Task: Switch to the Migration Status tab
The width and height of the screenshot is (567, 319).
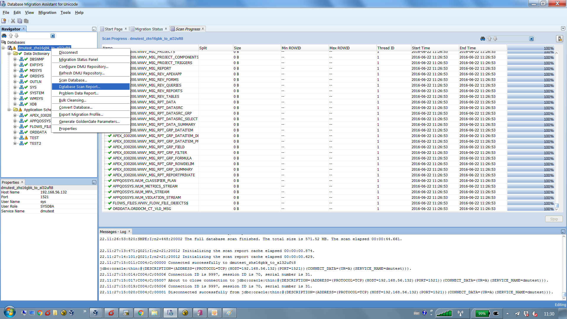Action: click(149, 29)
